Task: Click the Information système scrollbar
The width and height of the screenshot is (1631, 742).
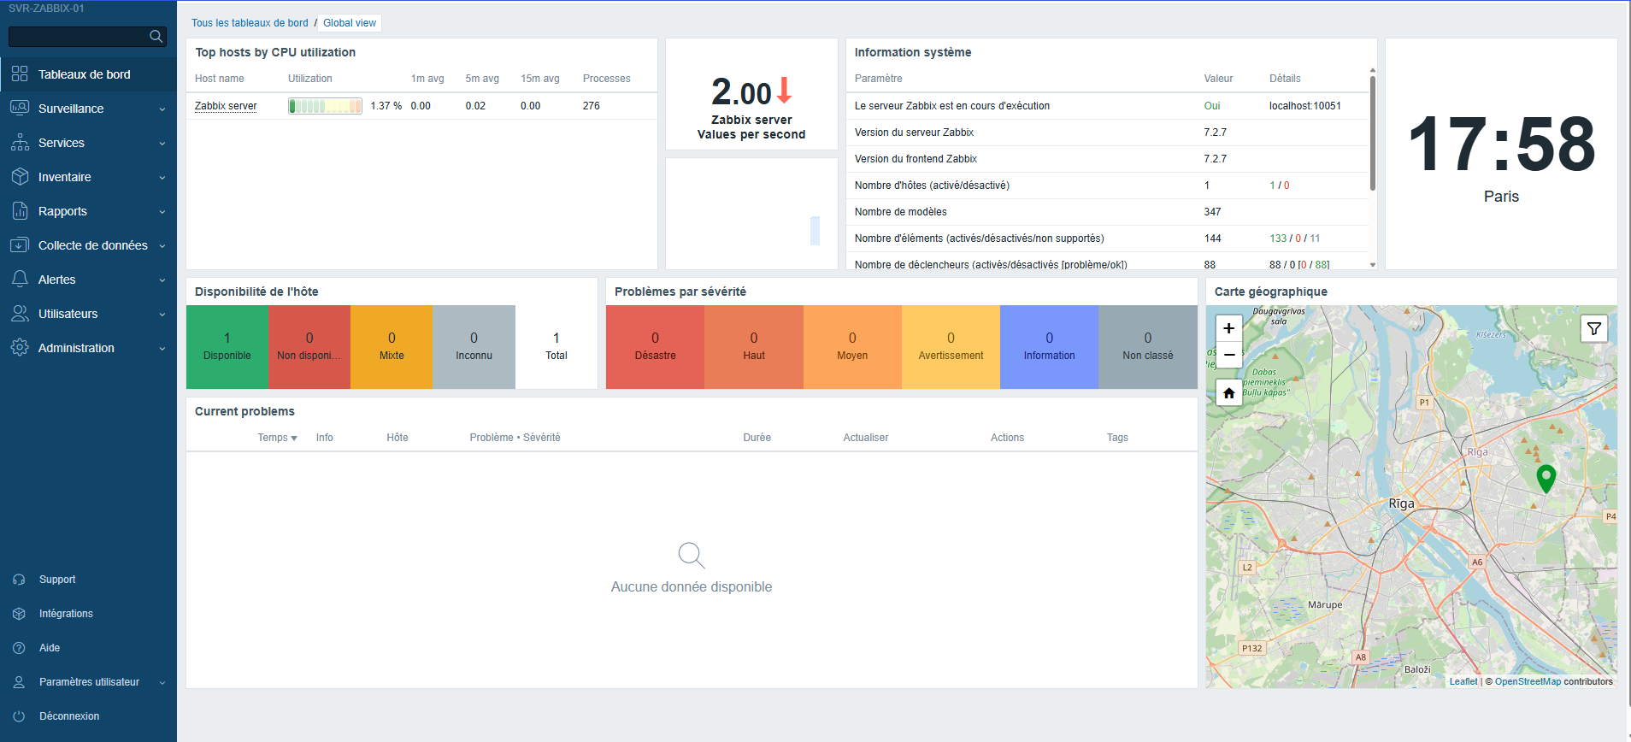Action: click(1373, 132)
